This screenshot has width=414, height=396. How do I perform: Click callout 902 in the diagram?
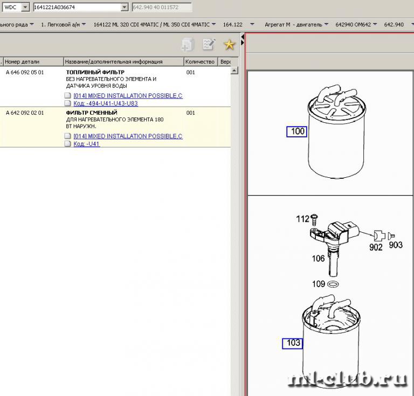coord(376,247)
